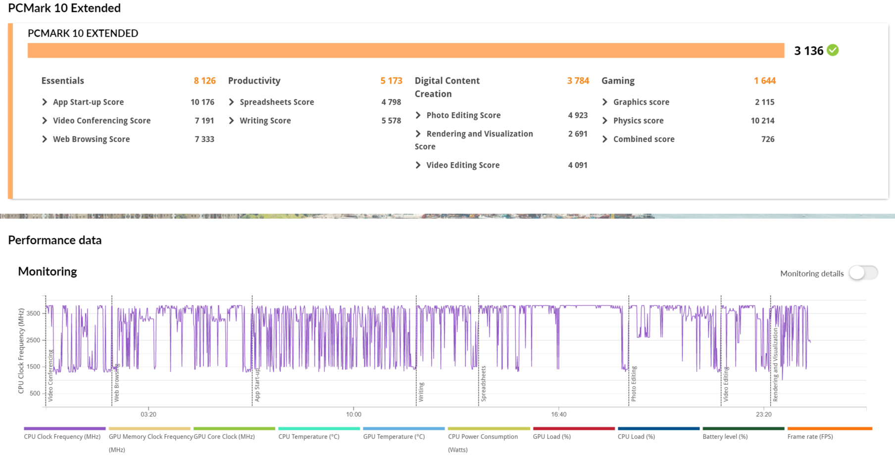
Task: Click the Productivity heading
Action: pyautogui.click(x=254, y=81)
